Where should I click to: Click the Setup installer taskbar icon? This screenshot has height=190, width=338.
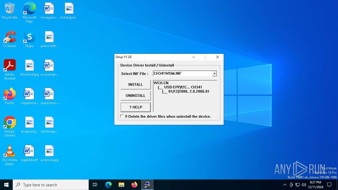click(x=147, y=185)
